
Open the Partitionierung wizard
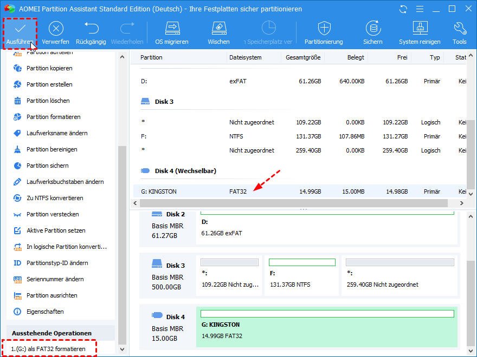pyautogui.click(x=324, y=33)
